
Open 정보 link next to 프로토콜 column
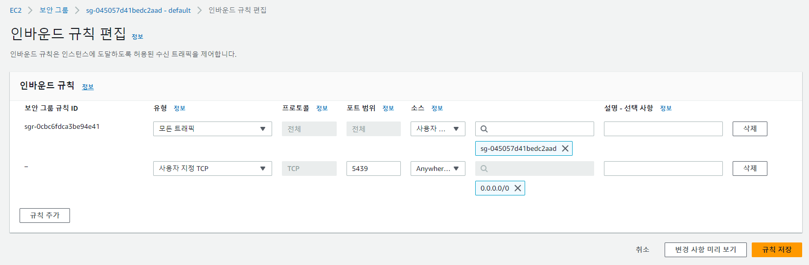[322, 108]
